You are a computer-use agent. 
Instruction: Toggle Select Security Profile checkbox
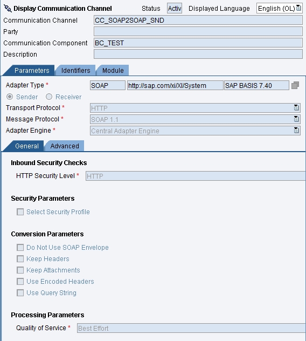(20, 212)
